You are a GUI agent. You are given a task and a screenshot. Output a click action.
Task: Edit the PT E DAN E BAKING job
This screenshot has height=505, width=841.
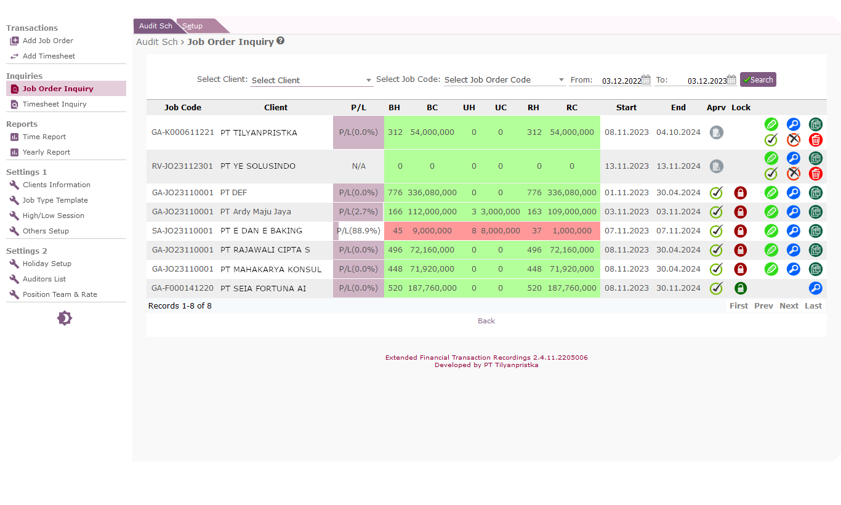pyautogui.click(x=771, y=231)
